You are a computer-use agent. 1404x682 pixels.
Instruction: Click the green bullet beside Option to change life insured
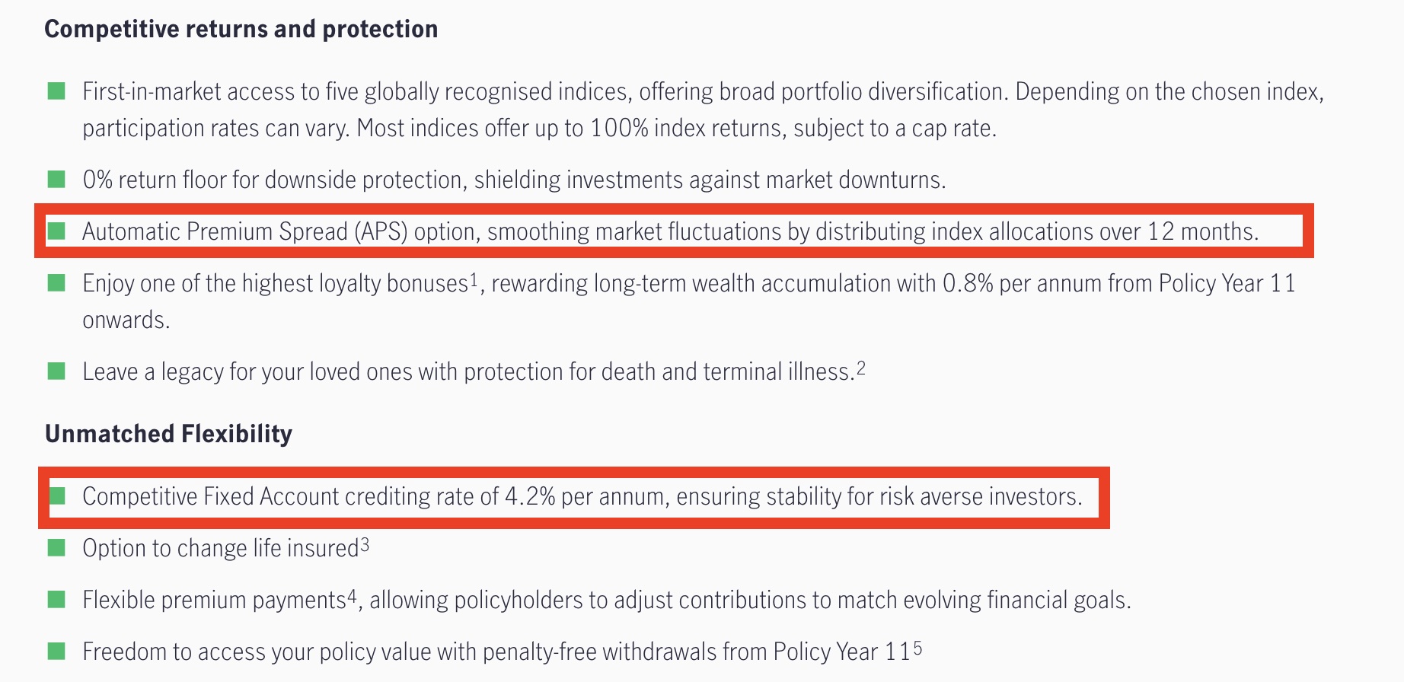pos(56,548)
